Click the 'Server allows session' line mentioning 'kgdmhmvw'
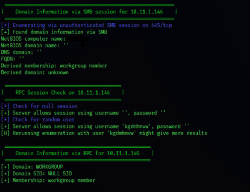 [95, 126]
